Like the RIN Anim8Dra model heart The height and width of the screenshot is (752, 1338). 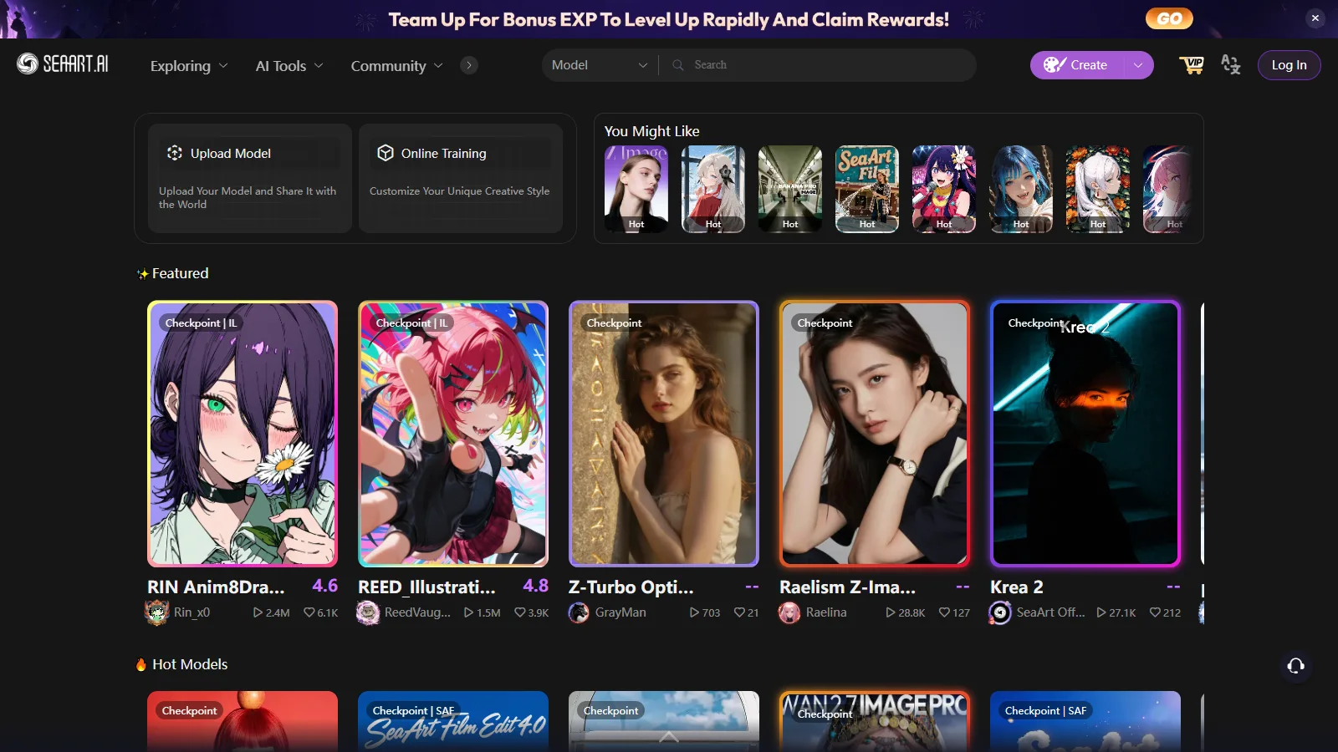[309, 612]
